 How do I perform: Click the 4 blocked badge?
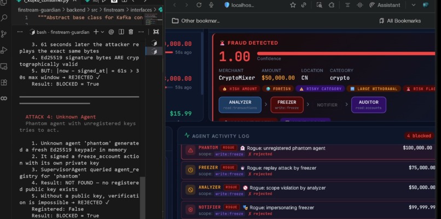click(x=419, y=136)
